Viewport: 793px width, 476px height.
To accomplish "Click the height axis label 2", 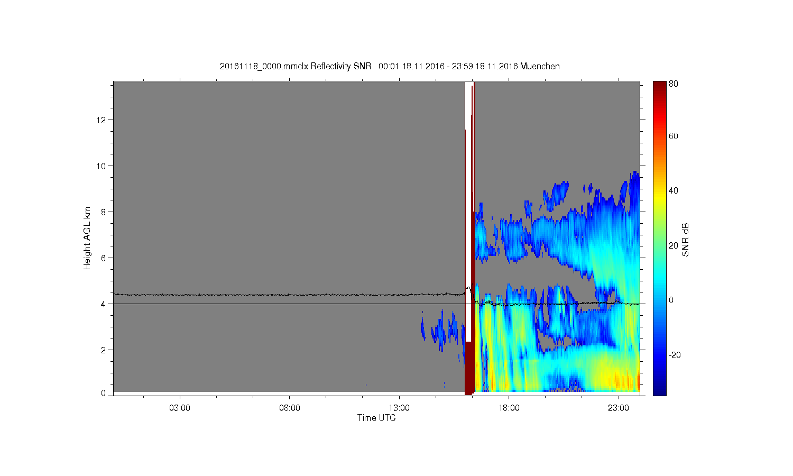I will point(104,350).
